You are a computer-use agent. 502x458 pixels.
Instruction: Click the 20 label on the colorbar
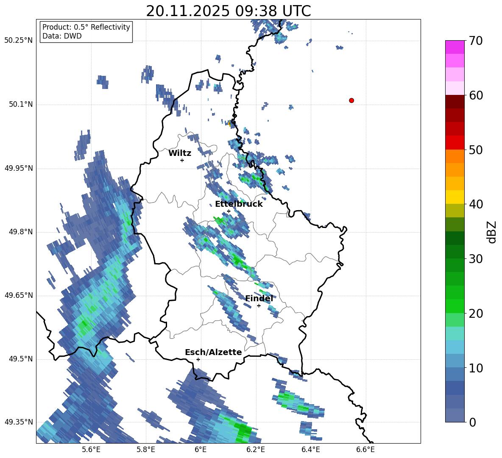tap(476, 314)
